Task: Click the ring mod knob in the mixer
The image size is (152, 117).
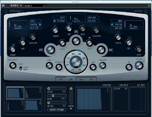Action: coord(62,43)
